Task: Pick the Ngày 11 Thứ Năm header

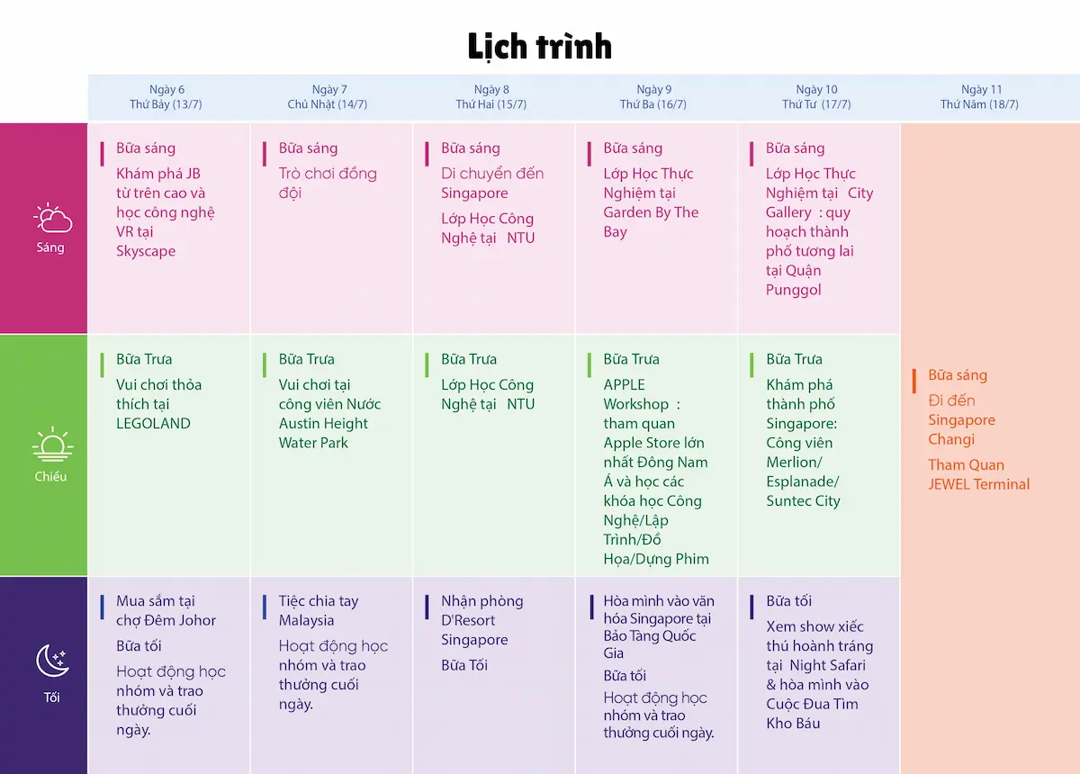Action: click(980, 97)
